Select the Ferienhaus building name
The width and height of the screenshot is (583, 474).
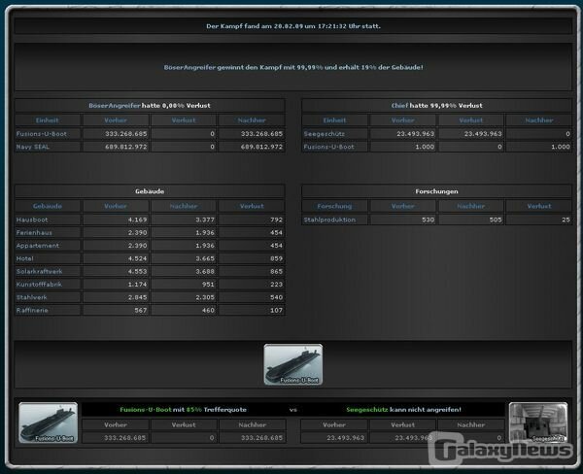(x=34, y=233)
